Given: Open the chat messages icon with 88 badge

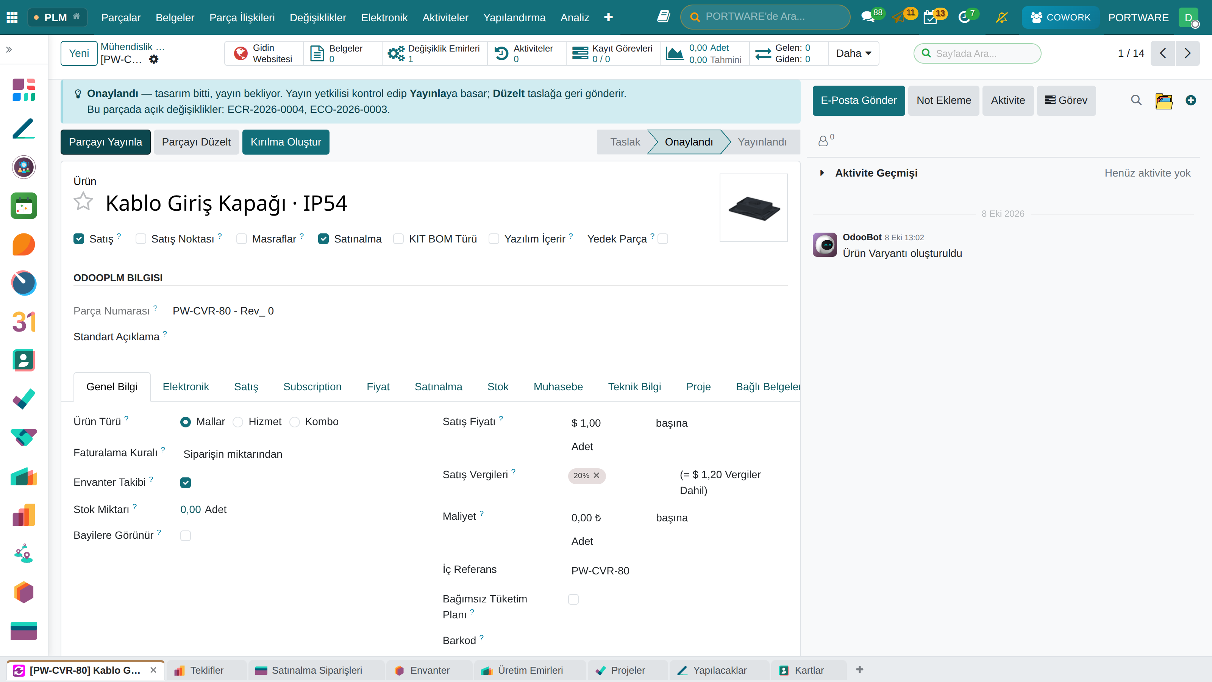Looking at the screenshot, I should pyautogui.click(x=867, y=17).
